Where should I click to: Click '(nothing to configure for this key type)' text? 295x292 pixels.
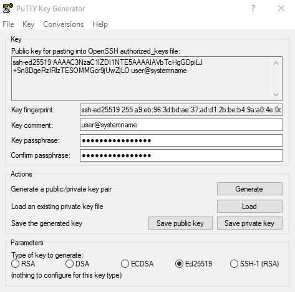coord(66,275)
